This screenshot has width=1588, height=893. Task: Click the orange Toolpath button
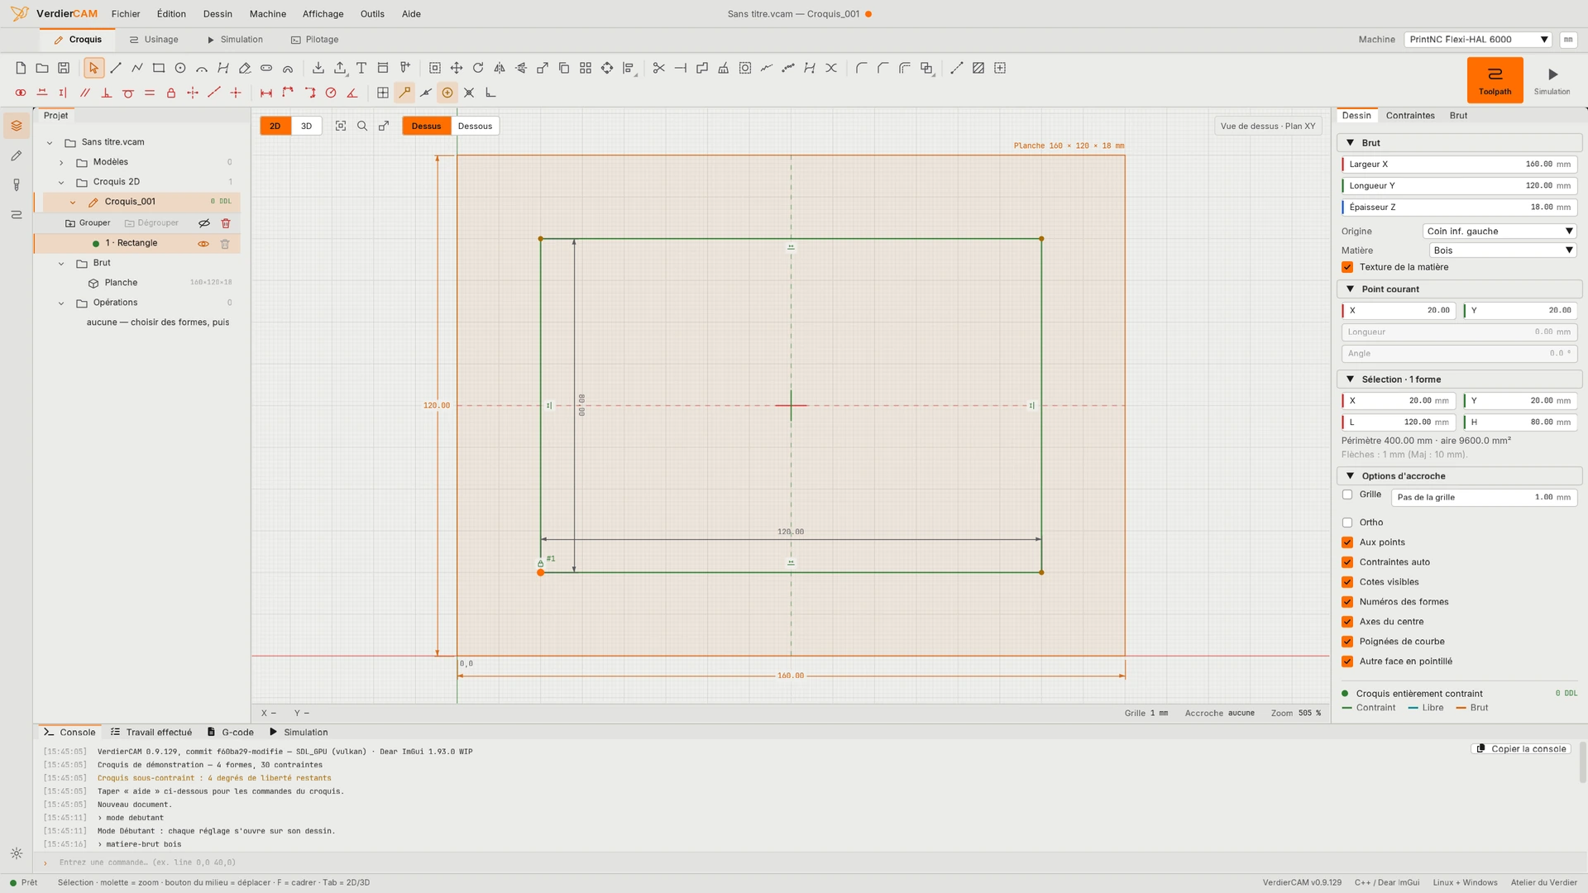tap(1495, 80)
